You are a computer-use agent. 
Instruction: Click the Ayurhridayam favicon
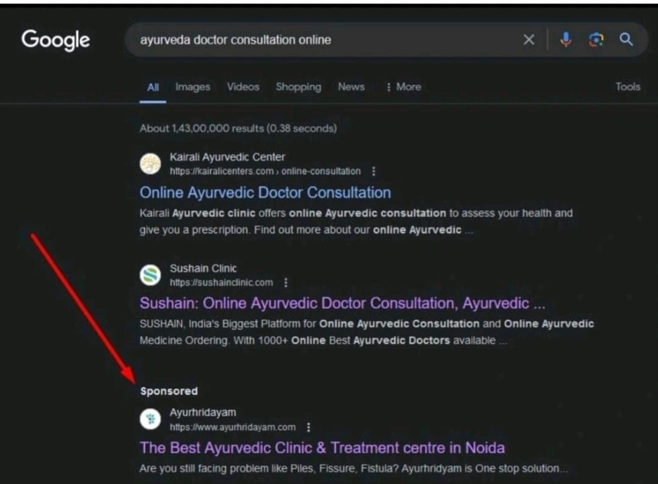click(151, 419)
